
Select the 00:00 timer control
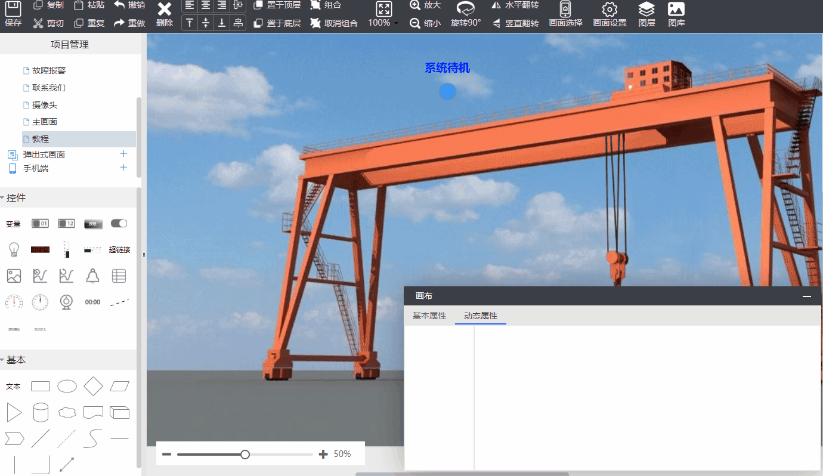click(x=92, y=302)
